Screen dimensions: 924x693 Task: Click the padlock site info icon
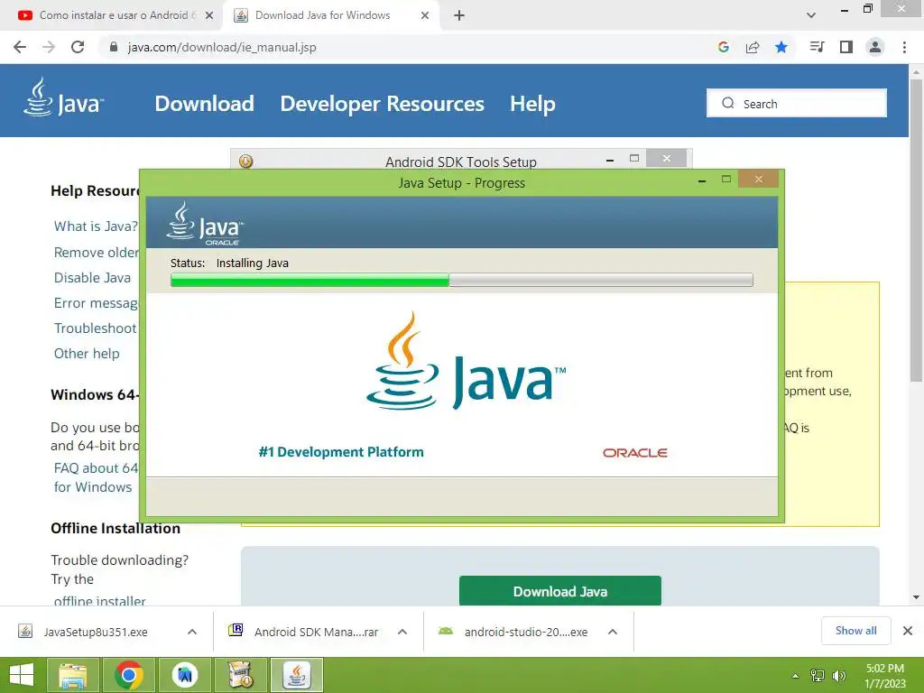click(x=114, y=47)
